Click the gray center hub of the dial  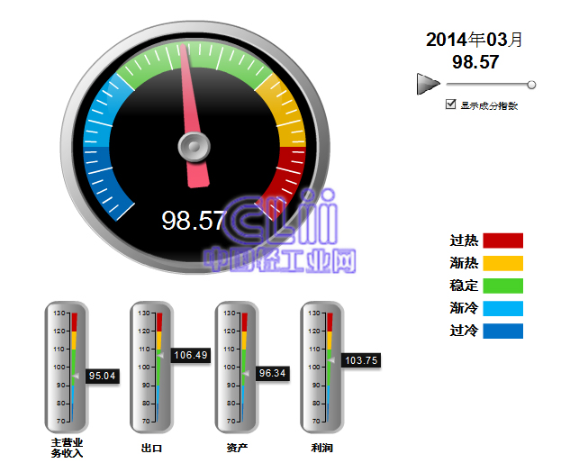click(x=193, y=145)
